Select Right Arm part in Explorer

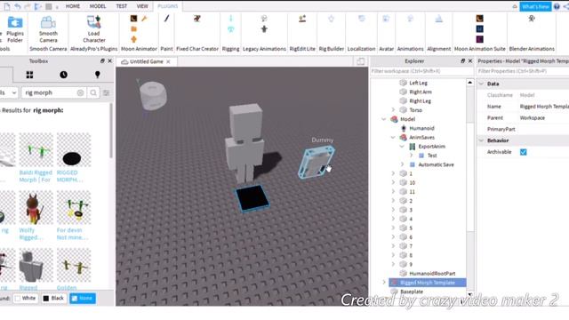[x=421, y=92]
